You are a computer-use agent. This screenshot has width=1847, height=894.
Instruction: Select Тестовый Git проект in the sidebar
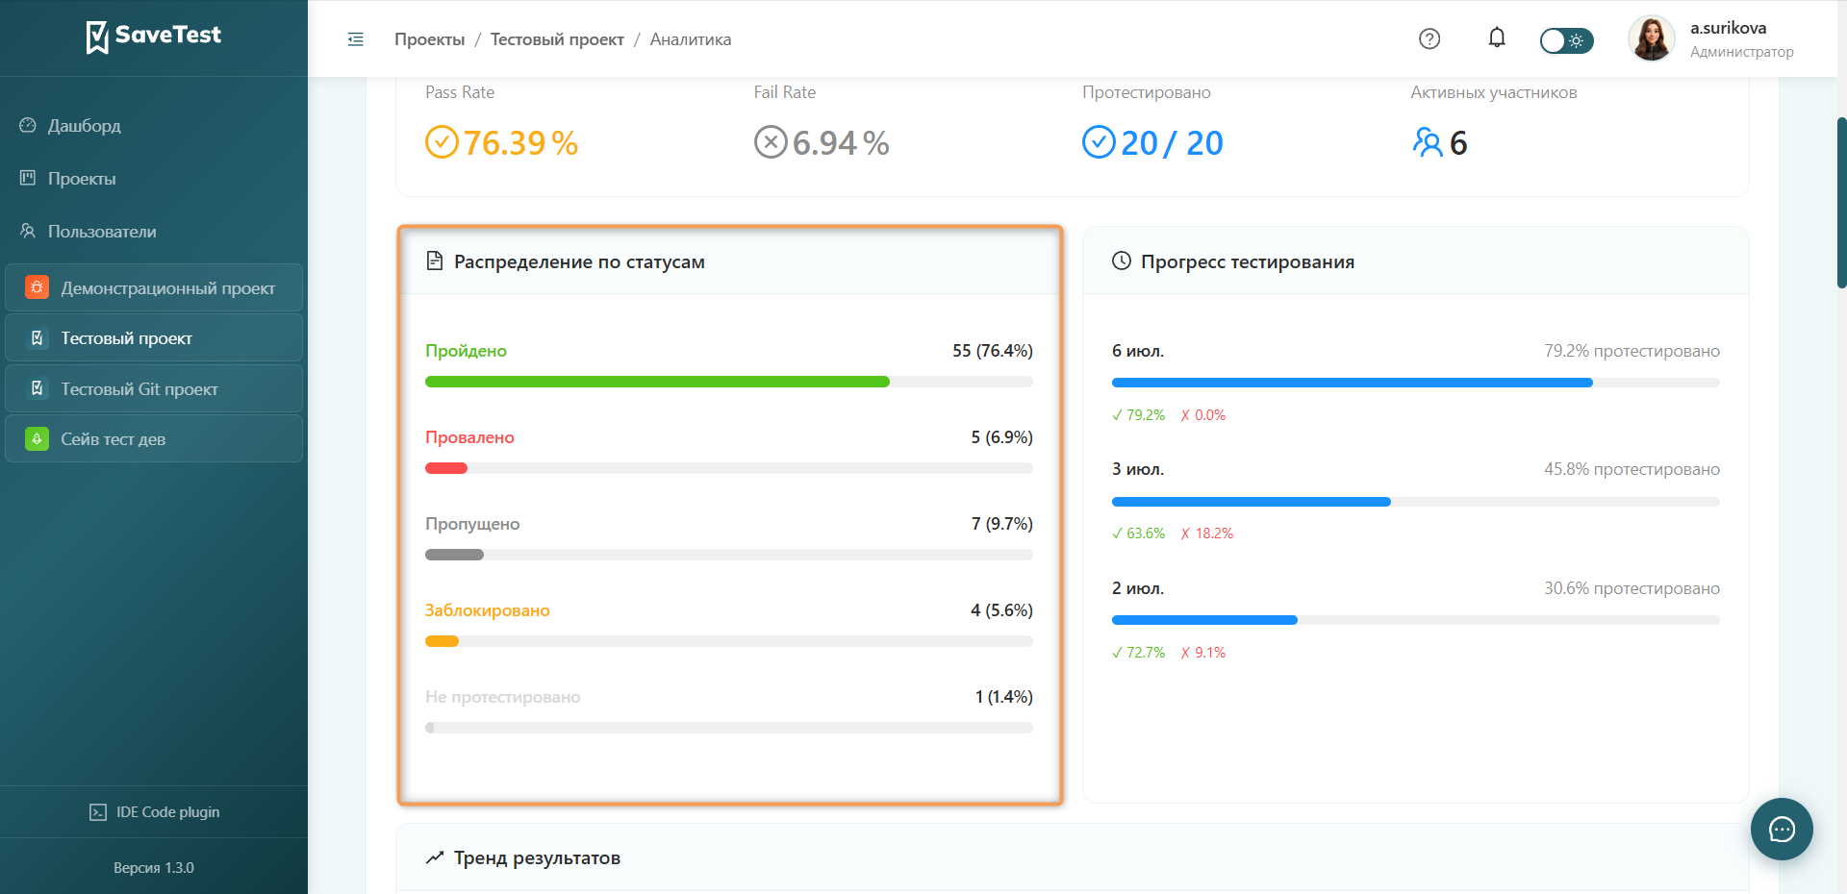[154, 388]
